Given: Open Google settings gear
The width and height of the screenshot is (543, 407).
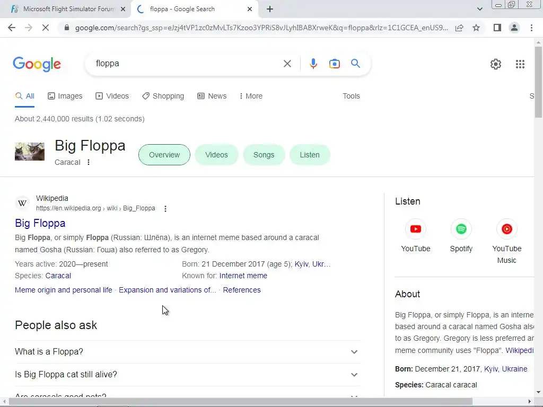Looking at the screenshot, I should click(x=496, y=64).
